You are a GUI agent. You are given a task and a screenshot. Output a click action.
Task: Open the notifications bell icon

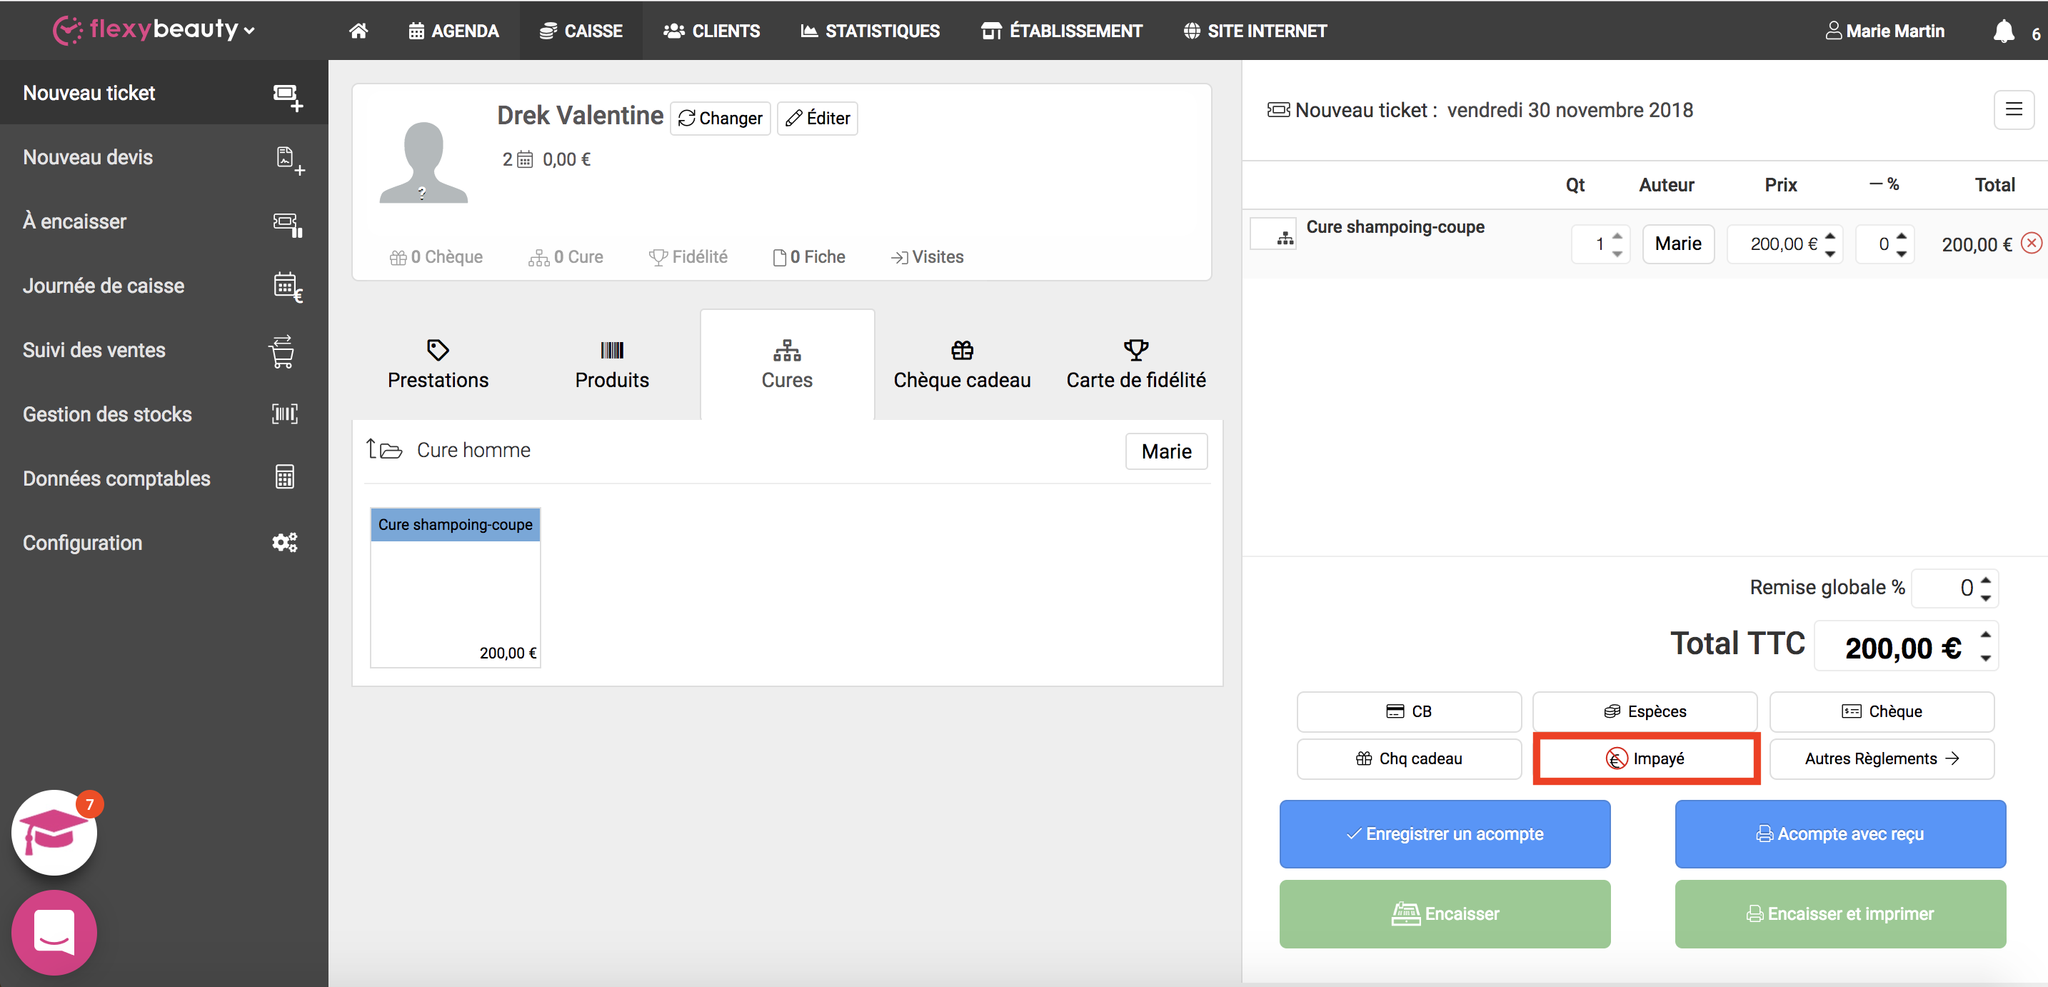(x=2004, y=32)
